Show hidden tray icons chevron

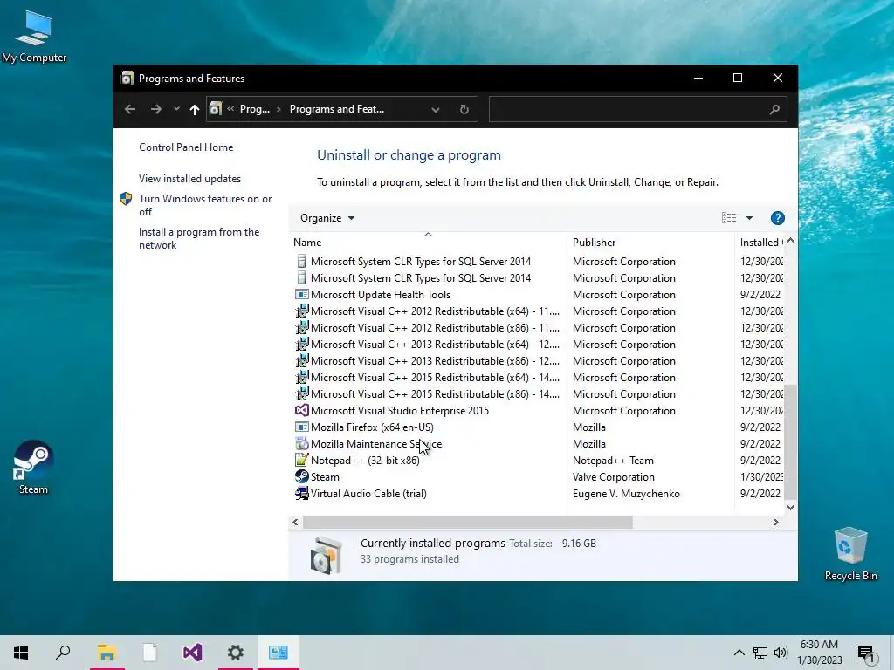point(739,653)
